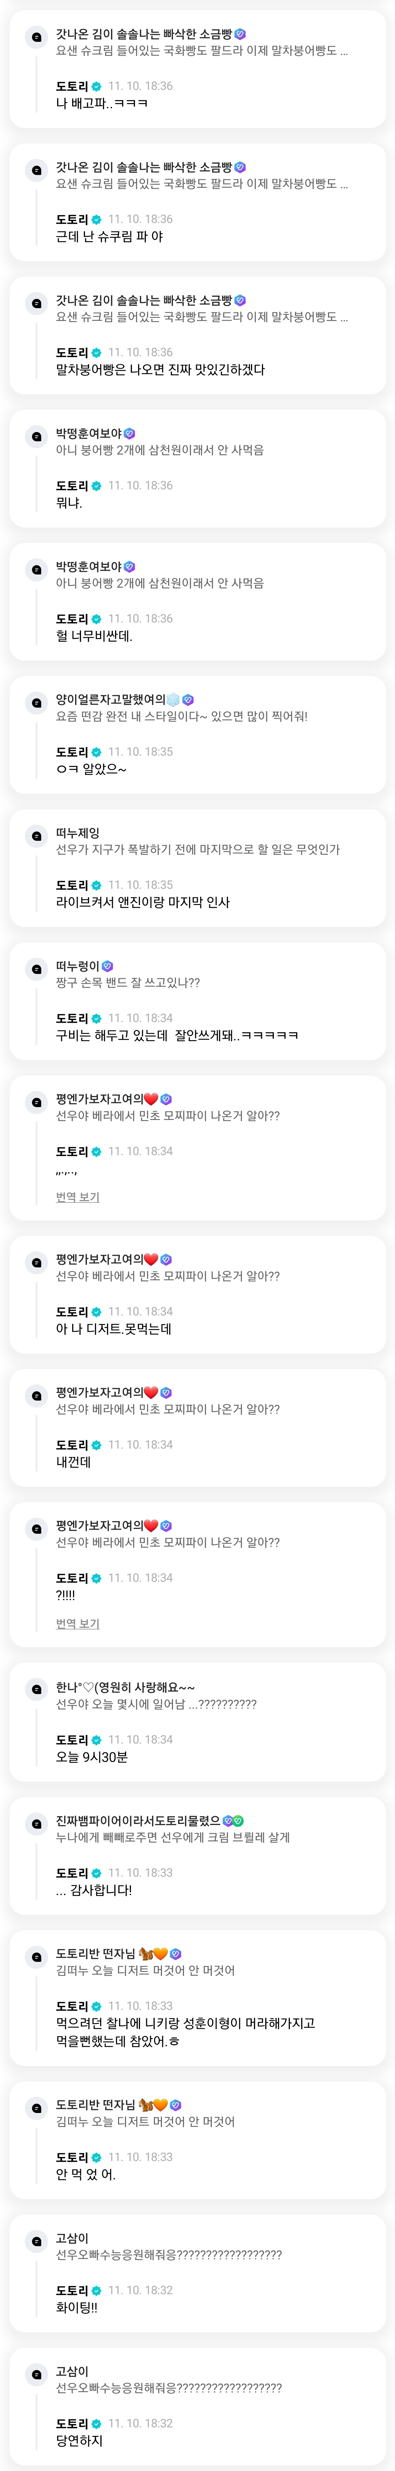The width and height of the screenshot is (395, 2471).
Task: Click 도토리 name above '오늘 9시30분'
Action: [72, 1739]
